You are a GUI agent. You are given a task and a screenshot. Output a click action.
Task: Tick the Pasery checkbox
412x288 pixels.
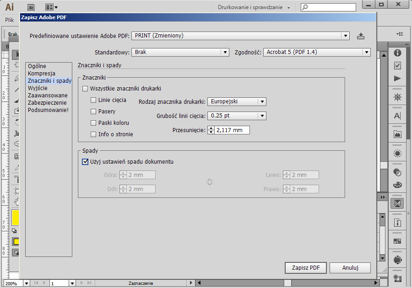(93, 112)
